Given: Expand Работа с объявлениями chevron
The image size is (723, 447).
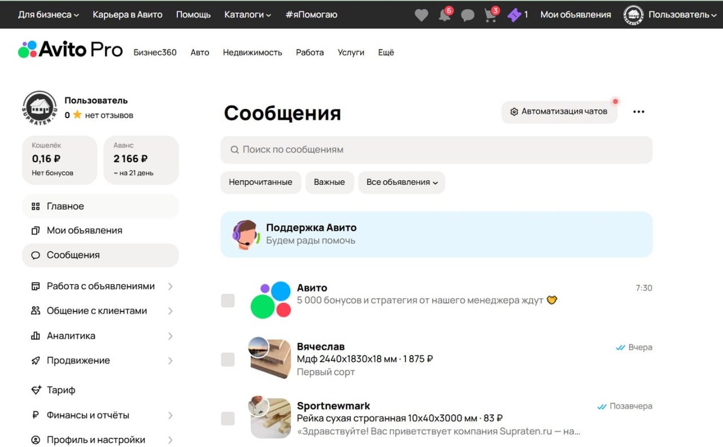Looking at the screenshot, I should click(x=171, y=286).
